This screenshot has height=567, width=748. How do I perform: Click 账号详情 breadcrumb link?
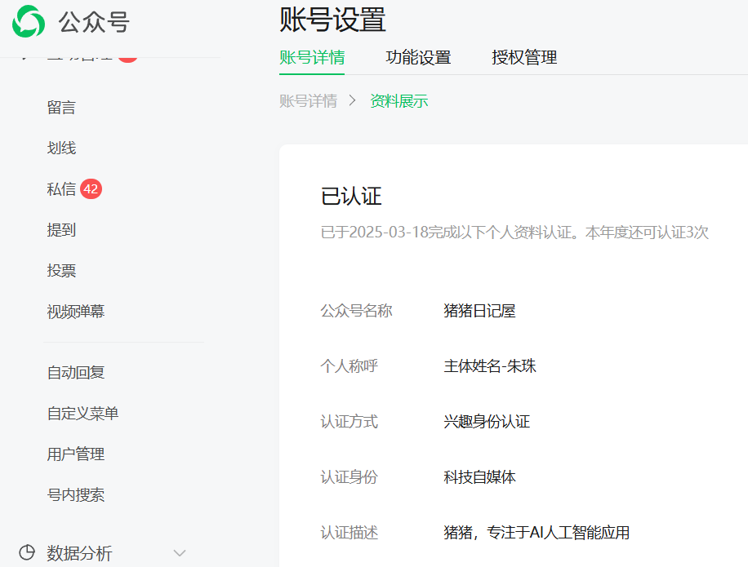click(308, 101)
